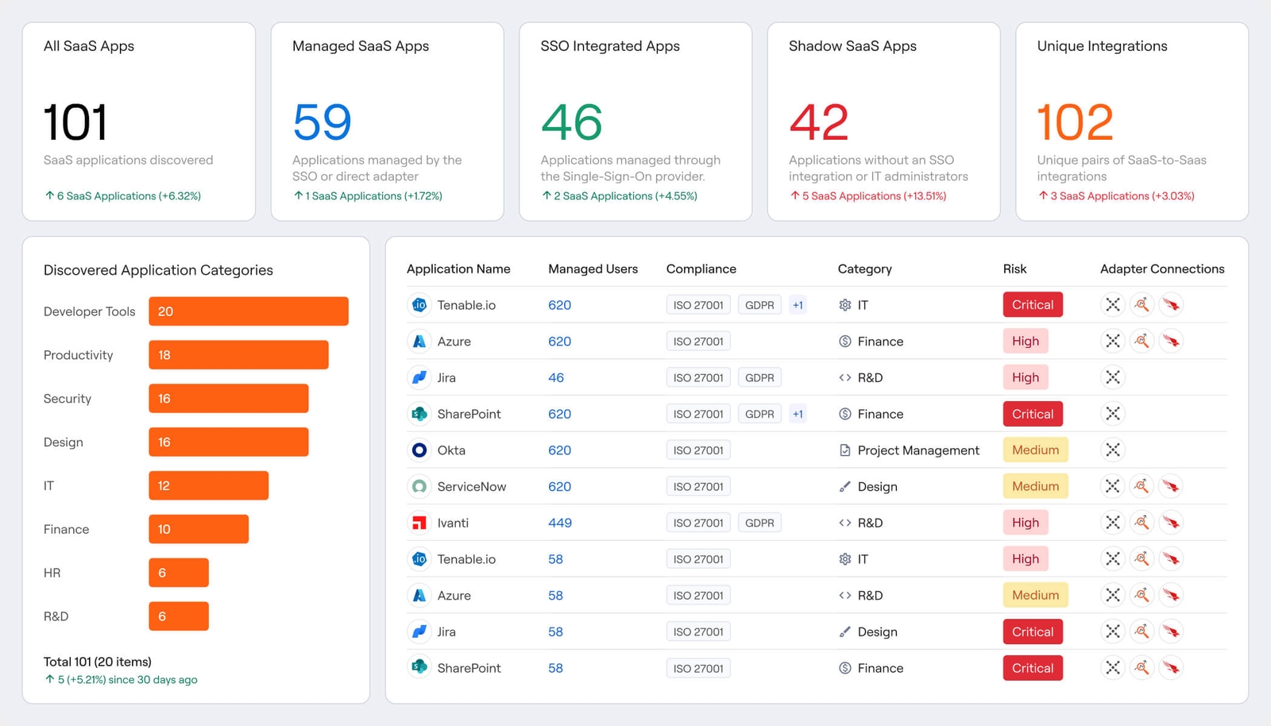
Task: Click the Okta application logo icon
Action: [x=419, y=450]
